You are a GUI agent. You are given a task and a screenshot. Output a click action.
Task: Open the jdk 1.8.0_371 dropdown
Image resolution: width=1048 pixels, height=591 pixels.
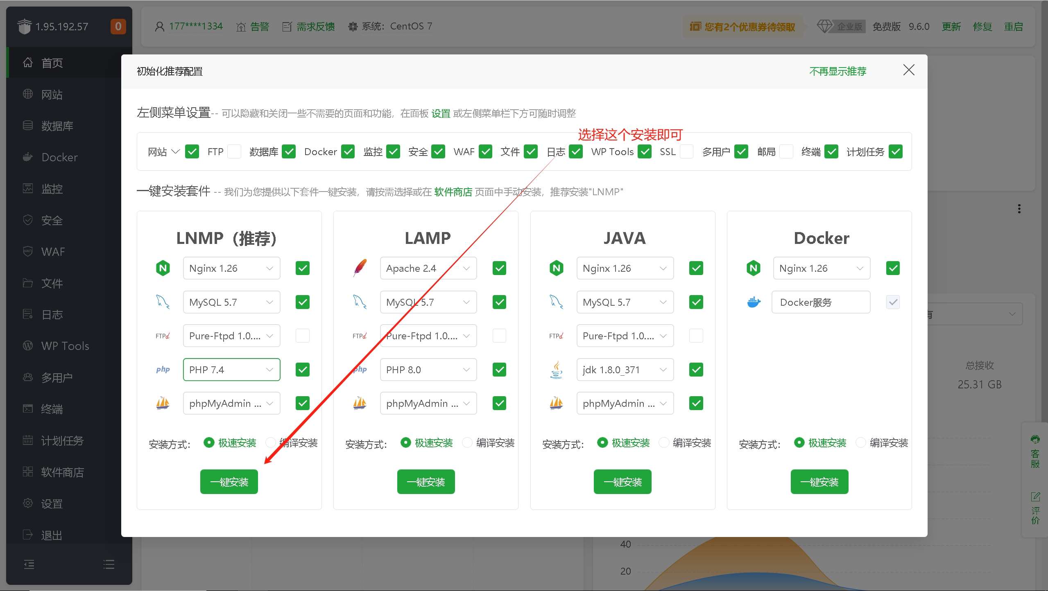tap(625, 370)
